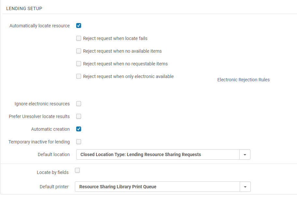Expand the Default location dropdown arrow
The width and height of the screenshot is (297, 200).
(245, 155)
